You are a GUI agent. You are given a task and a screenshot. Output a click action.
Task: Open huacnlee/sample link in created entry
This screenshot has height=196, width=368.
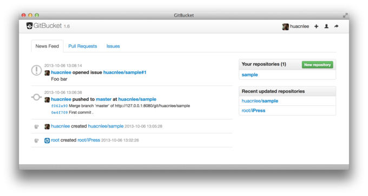(x=106, y=126)
